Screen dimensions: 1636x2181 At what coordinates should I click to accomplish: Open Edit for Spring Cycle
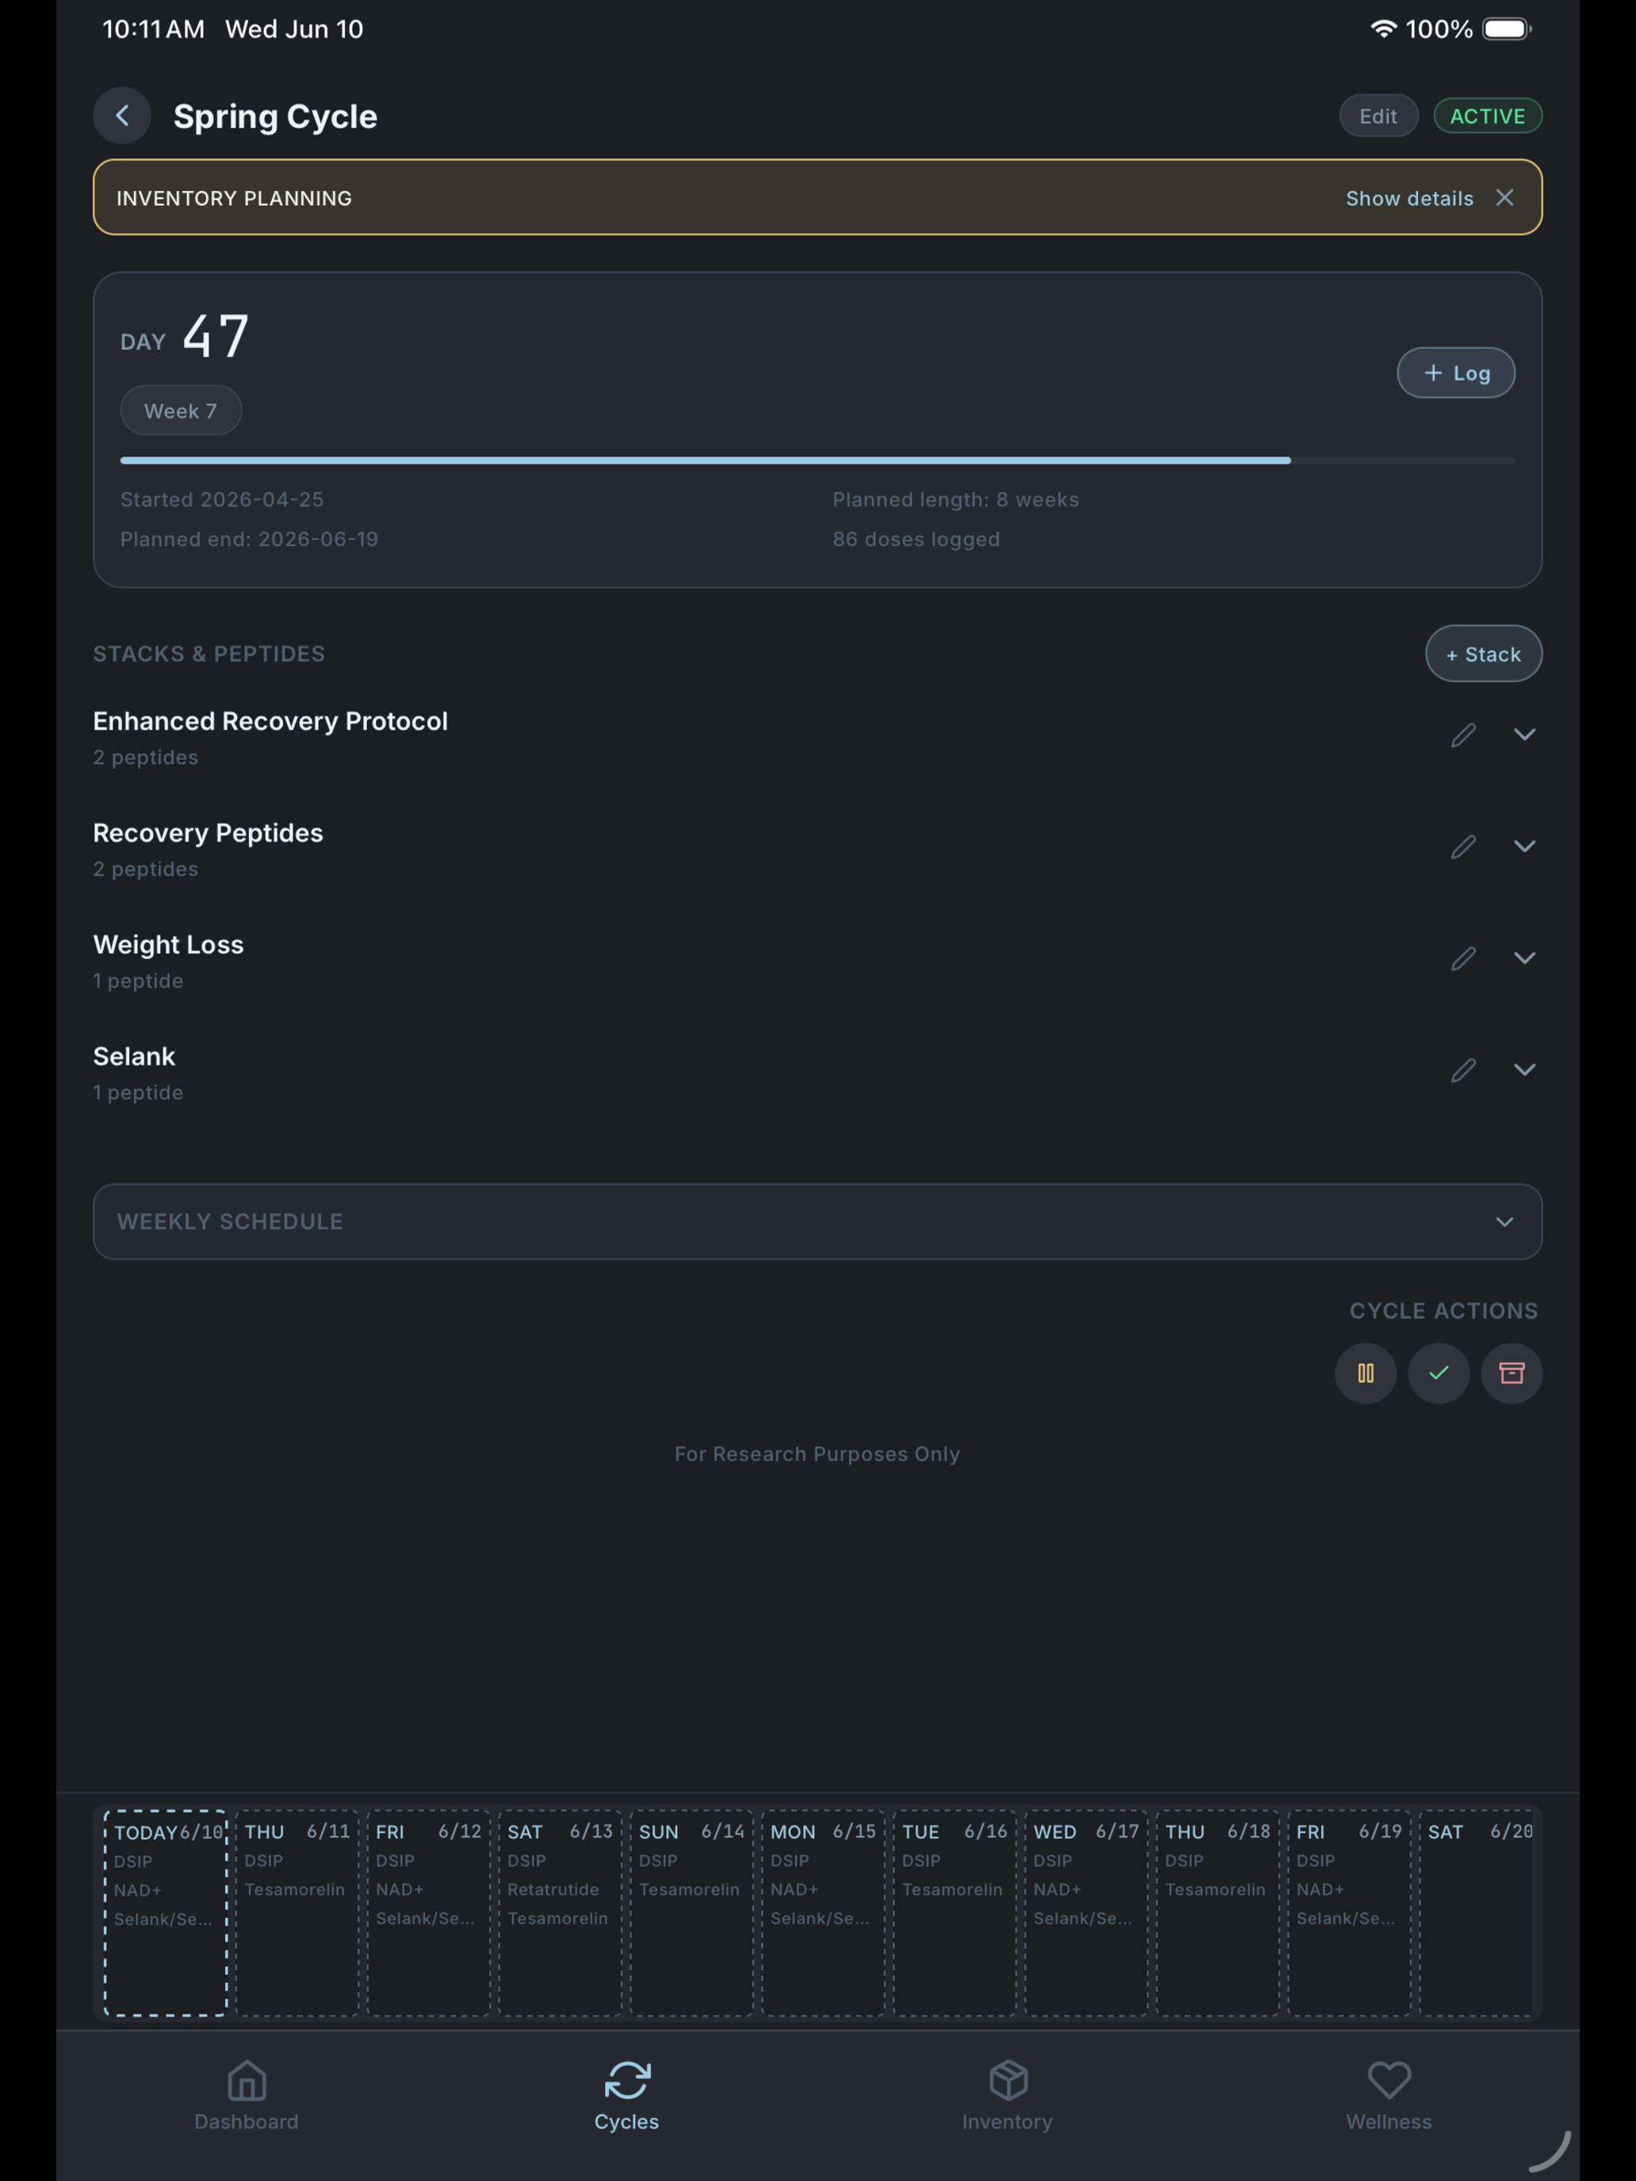1378,116
